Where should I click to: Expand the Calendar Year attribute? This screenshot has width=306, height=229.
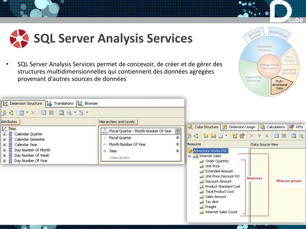[4, 145]
